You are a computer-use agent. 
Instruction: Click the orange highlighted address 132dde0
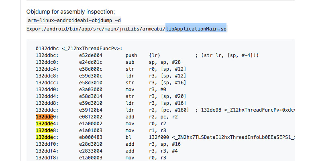[46, 116]
